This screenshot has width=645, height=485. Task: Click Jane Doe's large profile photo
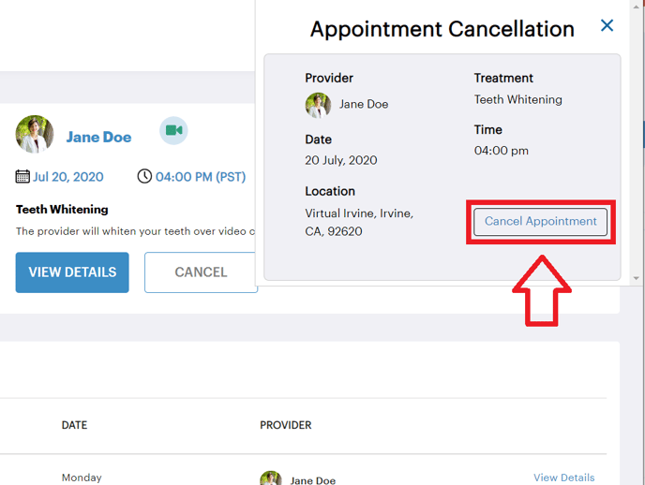point(35,134)
